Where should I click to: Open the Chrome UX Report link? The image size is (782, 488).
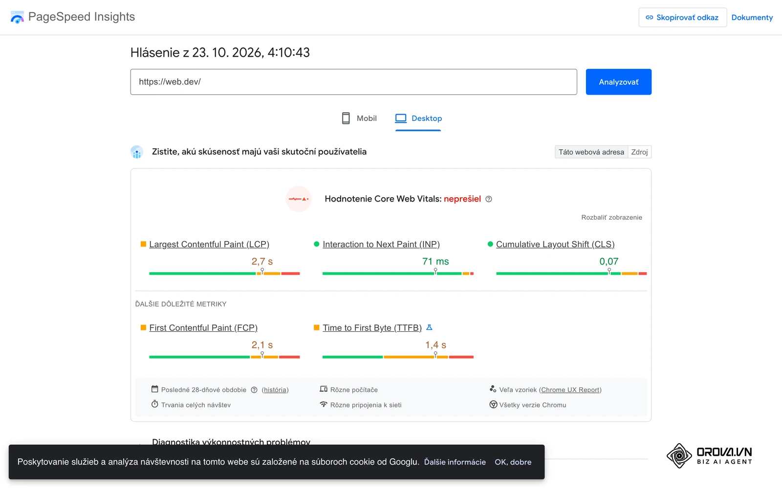tap(570, 390)
